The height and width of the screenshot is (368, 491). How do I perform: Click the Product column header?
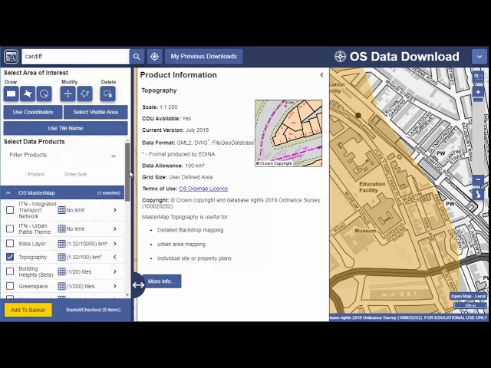pos(36,174)
